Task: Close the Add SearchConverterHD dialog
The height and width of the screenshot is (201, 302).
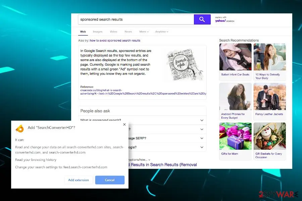Action: pyautogui.click(x=124, y=124)
